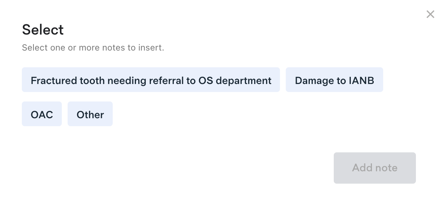The width and height of the screenshot is (445, 208).
Task: Enable the OS department referral chip
Action: click(151, 80)
